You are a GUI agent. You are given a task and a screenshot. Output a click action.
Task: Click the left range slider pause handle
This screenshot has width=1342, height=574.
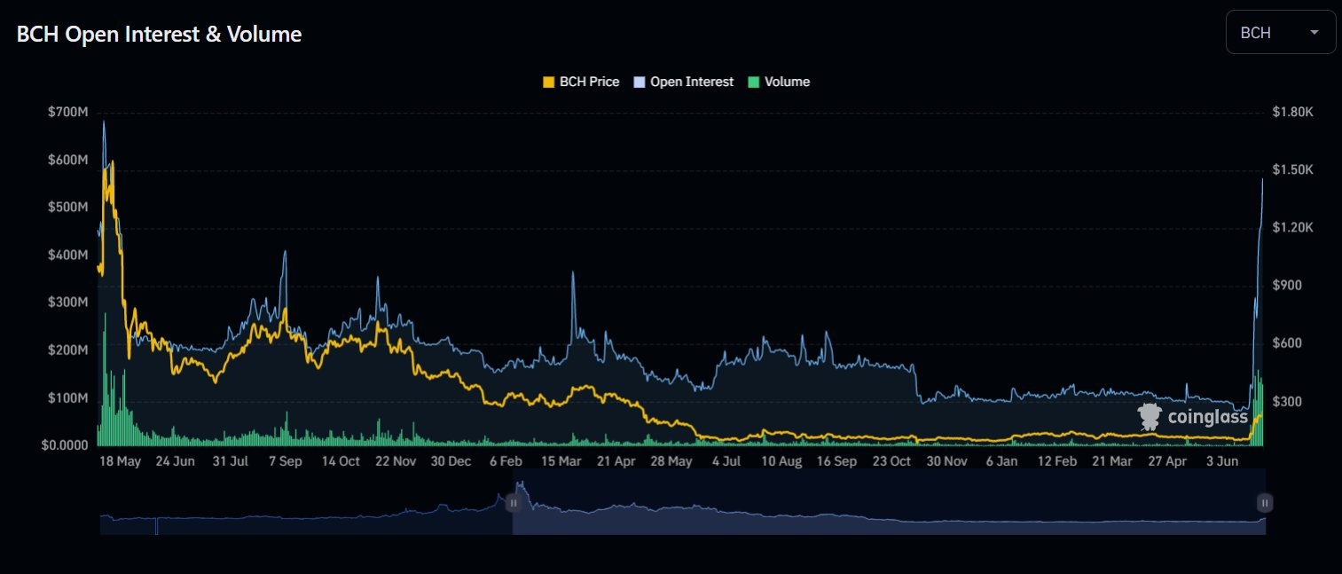(x=513, y=503)
